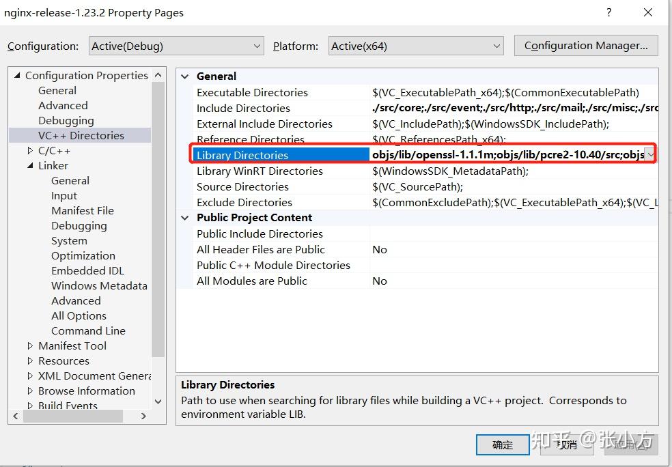Image resolution: width=672 pixels, height=467 pixels.
Task: Select Command Line under Linker
Action: coord(88,330)
